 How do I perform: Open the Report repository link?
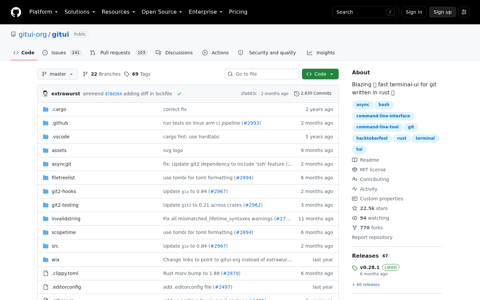pos(372,237)
